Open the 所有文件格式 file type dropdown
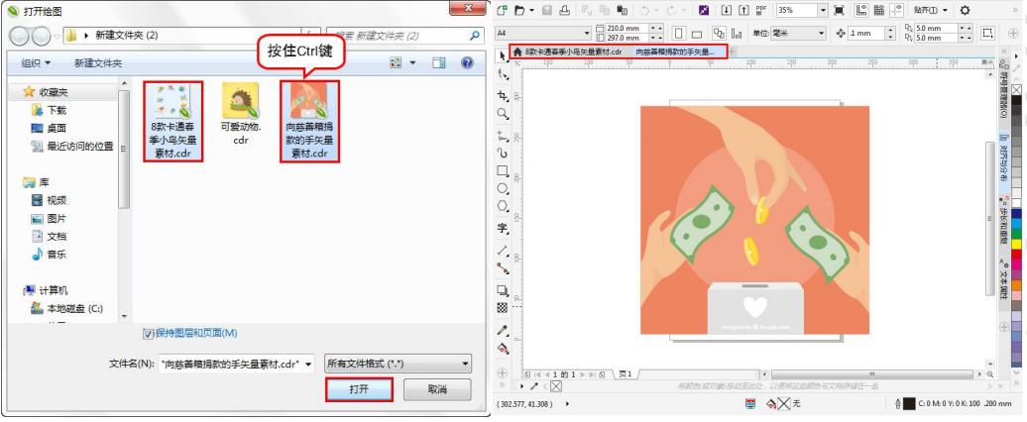Viewport: 1027px width, 422px height. pyautogui.click(x=465, y=364)
